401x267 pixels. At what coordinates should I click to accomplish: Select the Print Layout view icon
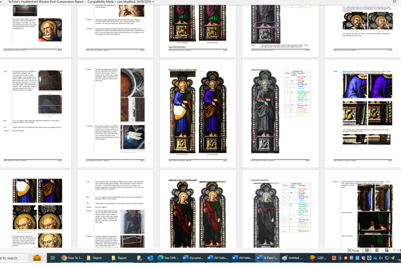pyautogui.click(x=377, y=250)
